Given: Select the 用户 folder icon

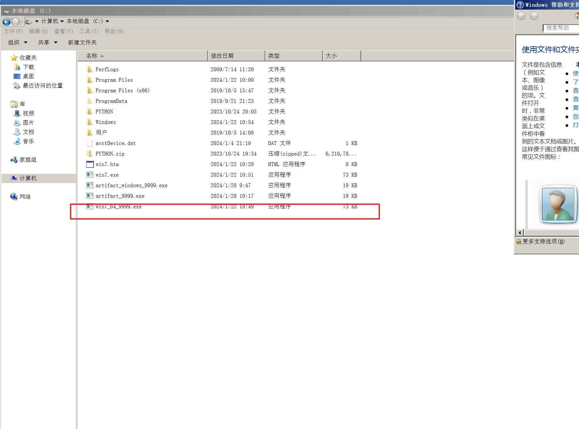Looking at the screenshot, I should (90, 133).
